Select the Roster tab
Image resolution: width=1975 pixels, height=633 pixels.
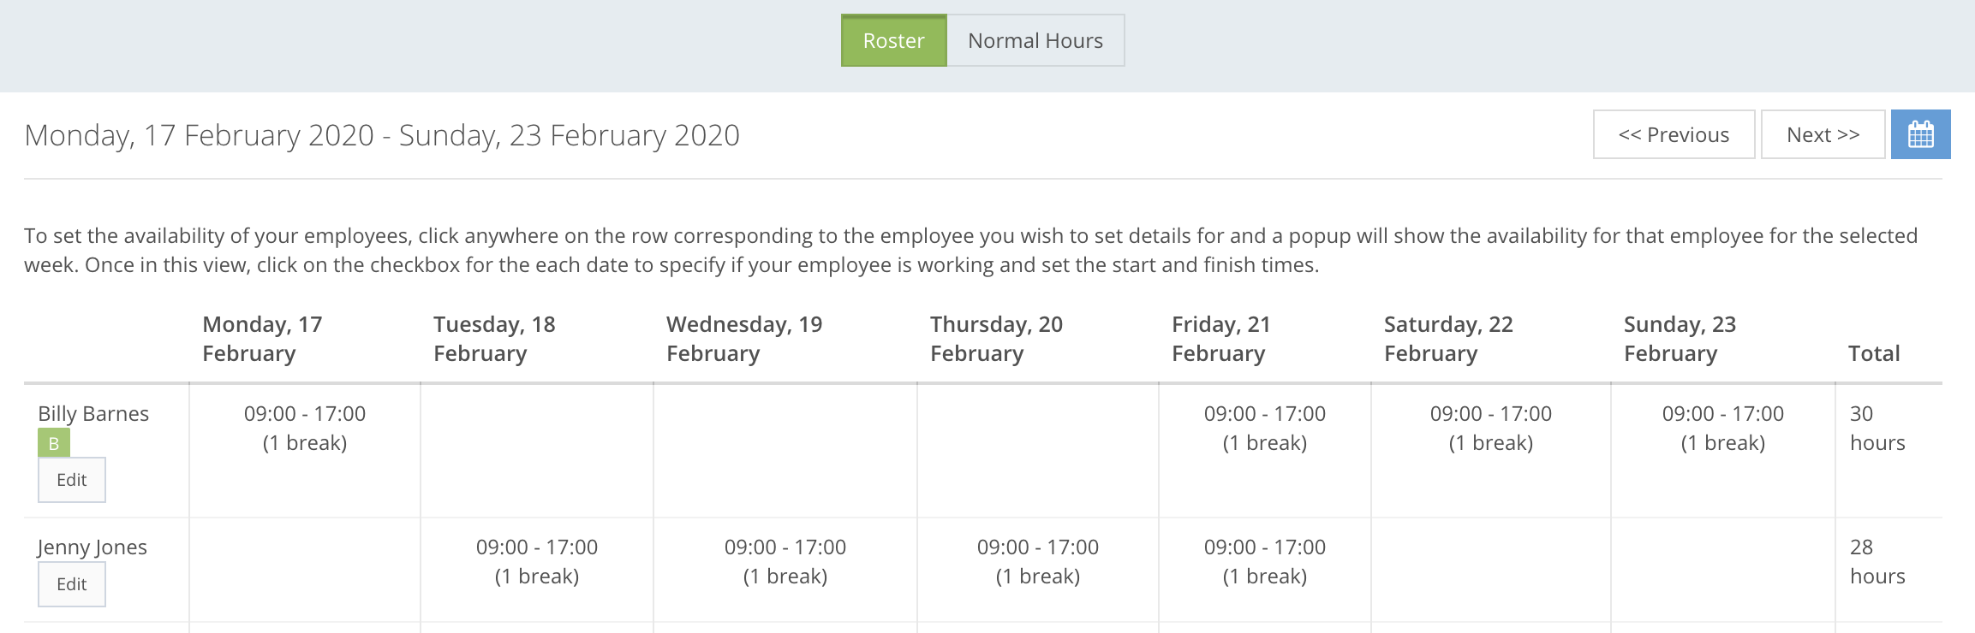click(893, 40)
